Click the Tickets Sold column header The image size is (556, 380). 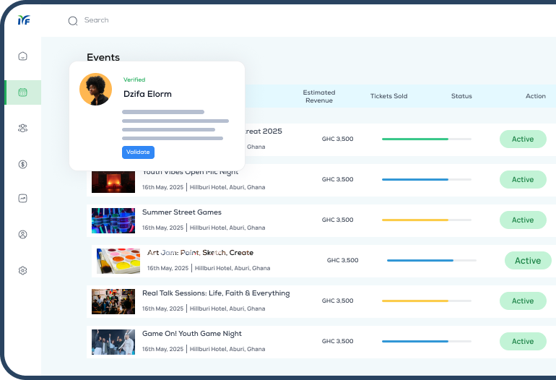(x=388, y=96)
